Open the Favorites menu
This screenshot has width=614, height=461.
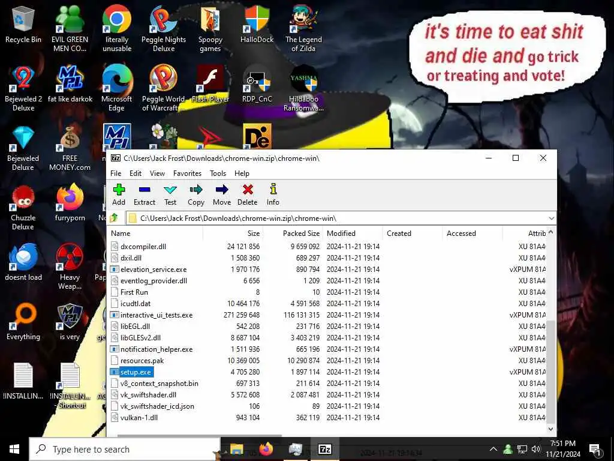187,173
